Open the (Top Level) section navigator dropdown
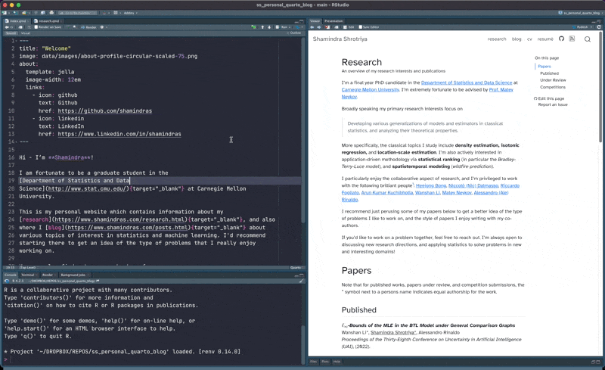The width and height of the screenshot is (605, 370). (x=28, y=267)
